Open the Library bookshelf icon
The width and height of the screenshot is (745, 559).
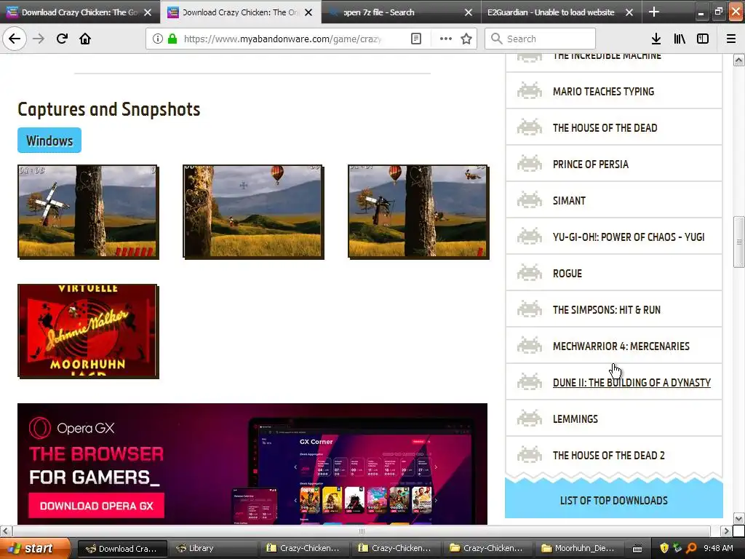680,39
